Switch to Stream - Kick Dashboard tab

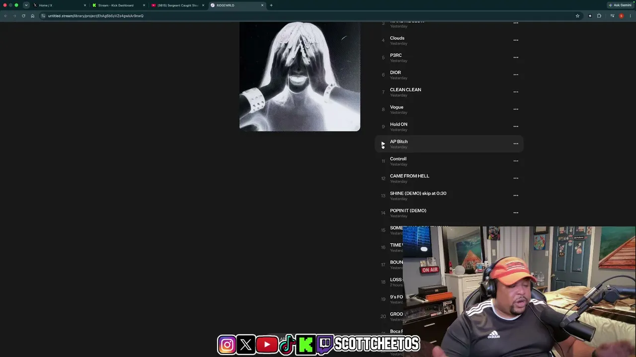pyautogui.click(x=117, y=5)
